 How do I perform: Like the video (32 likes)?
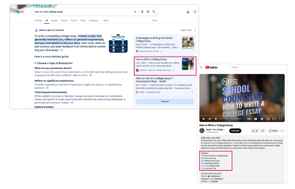coord(255,131)
